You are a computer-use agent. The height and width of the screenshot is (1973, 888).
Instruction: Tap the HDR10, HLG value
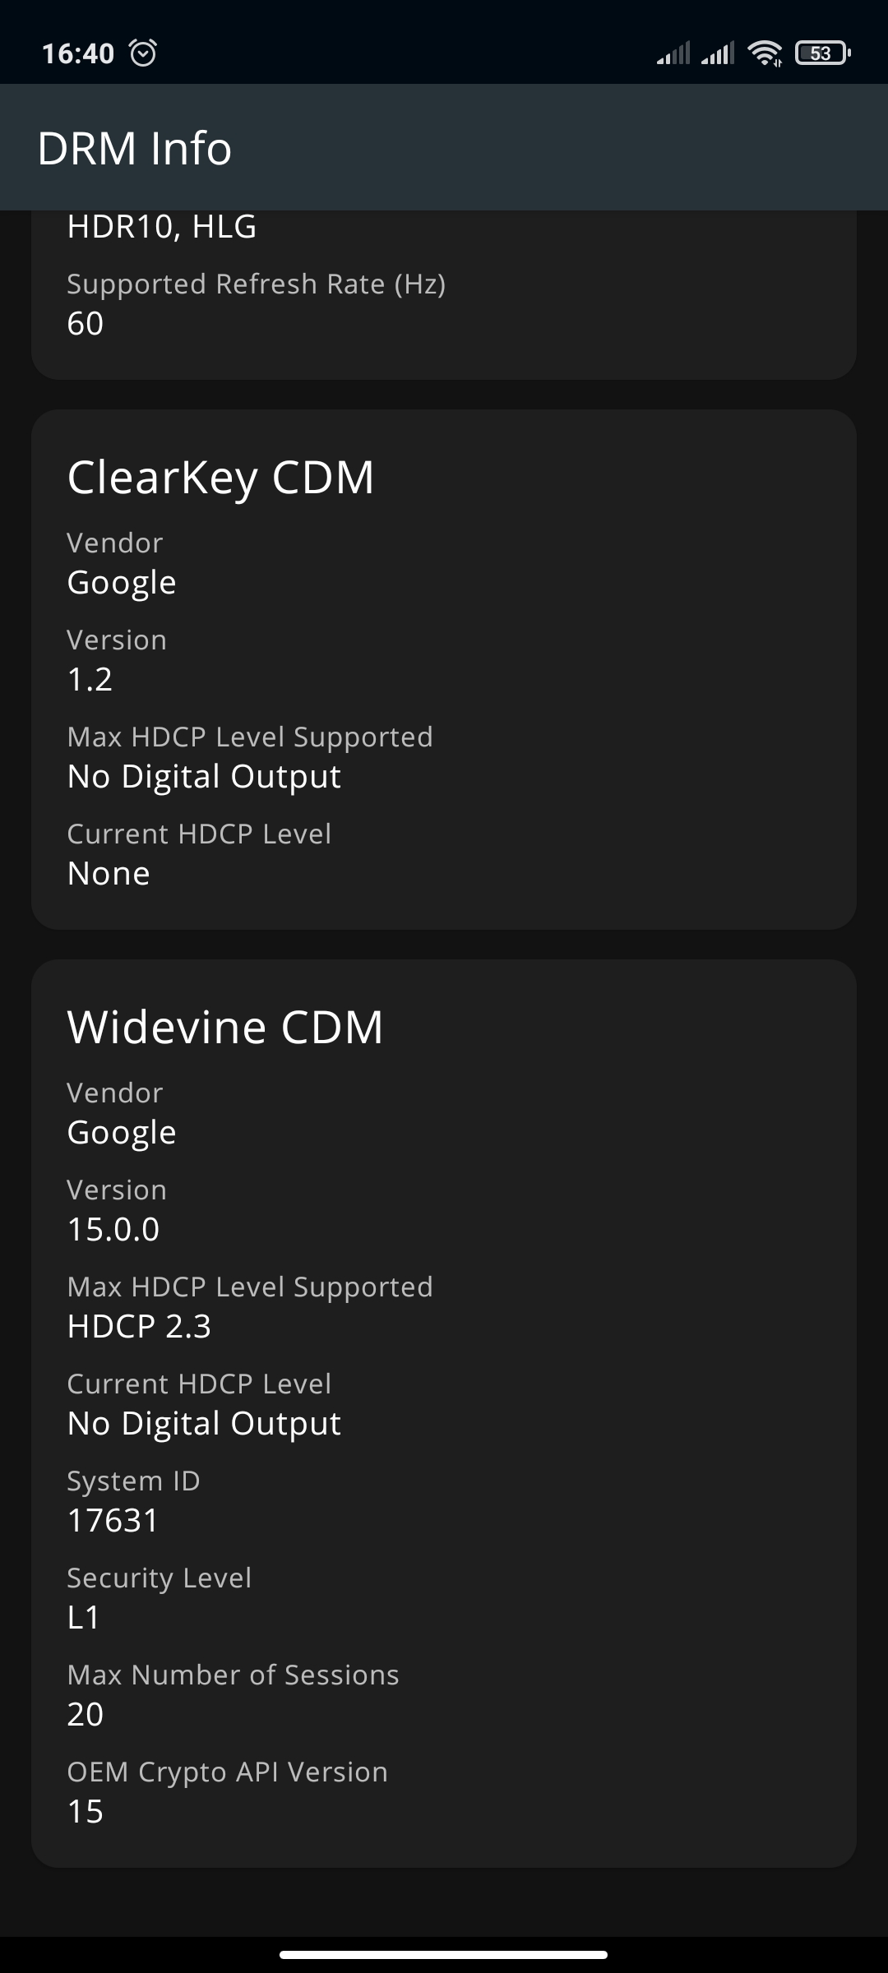click(x=162, y=226)
